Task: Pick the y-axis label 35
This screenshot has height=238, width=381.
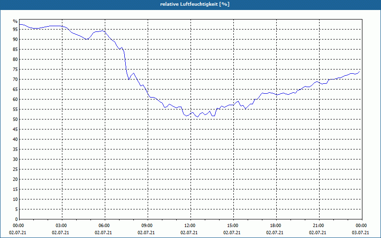Action: [15, 149]
